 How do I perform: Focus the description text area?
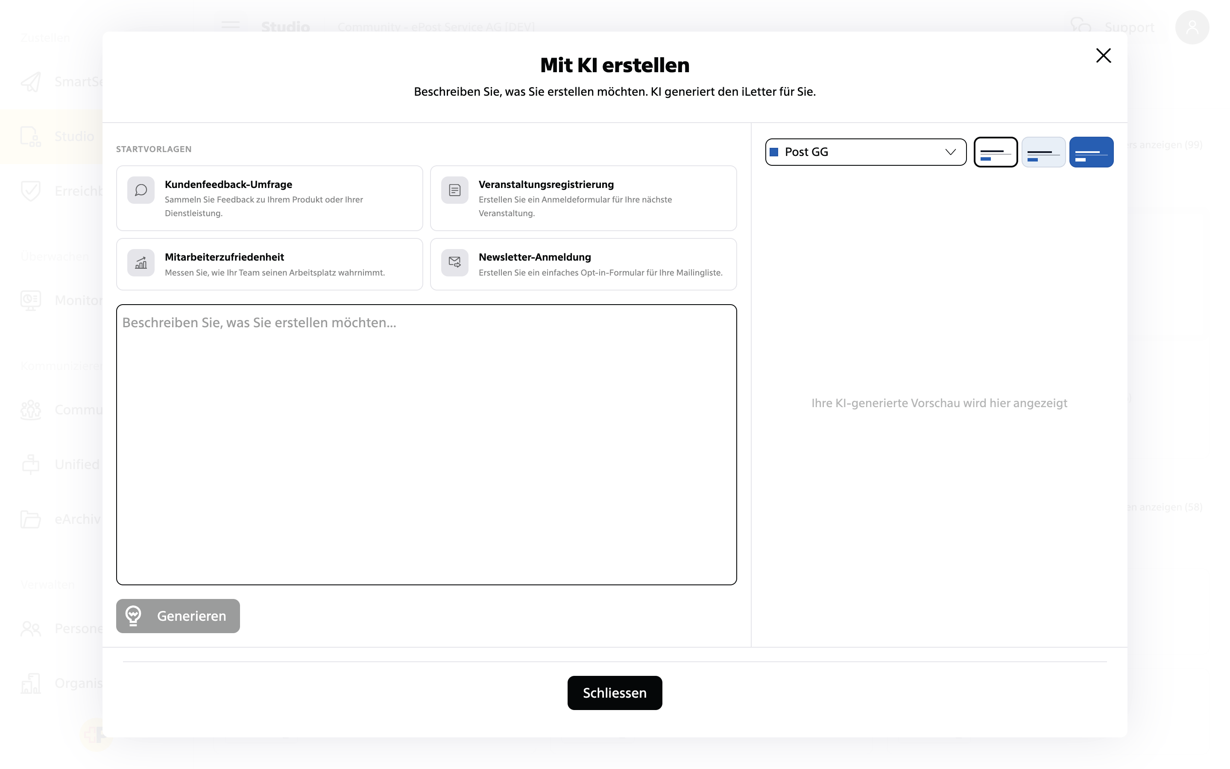tap(426, 445)
